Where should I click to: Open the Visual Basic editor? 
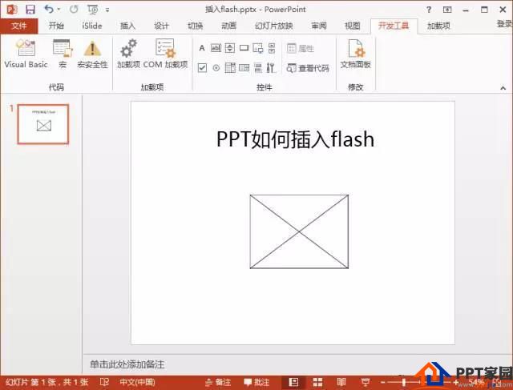[26, 54]
